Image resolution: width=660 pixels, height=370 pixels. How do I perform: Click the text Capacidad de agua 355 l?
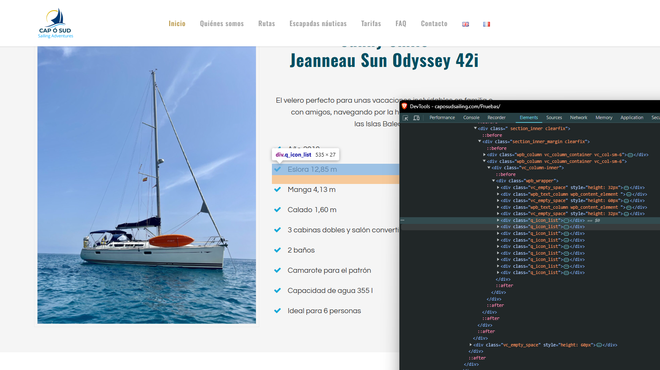330,290
